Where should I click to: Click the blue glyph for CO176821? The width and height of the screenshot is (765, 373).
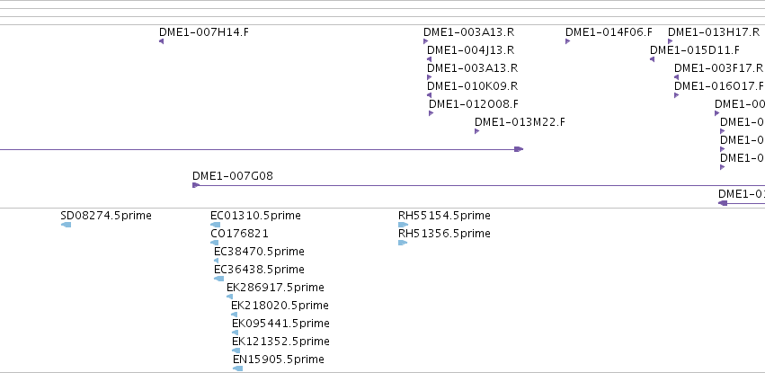[x=214, y=243]
